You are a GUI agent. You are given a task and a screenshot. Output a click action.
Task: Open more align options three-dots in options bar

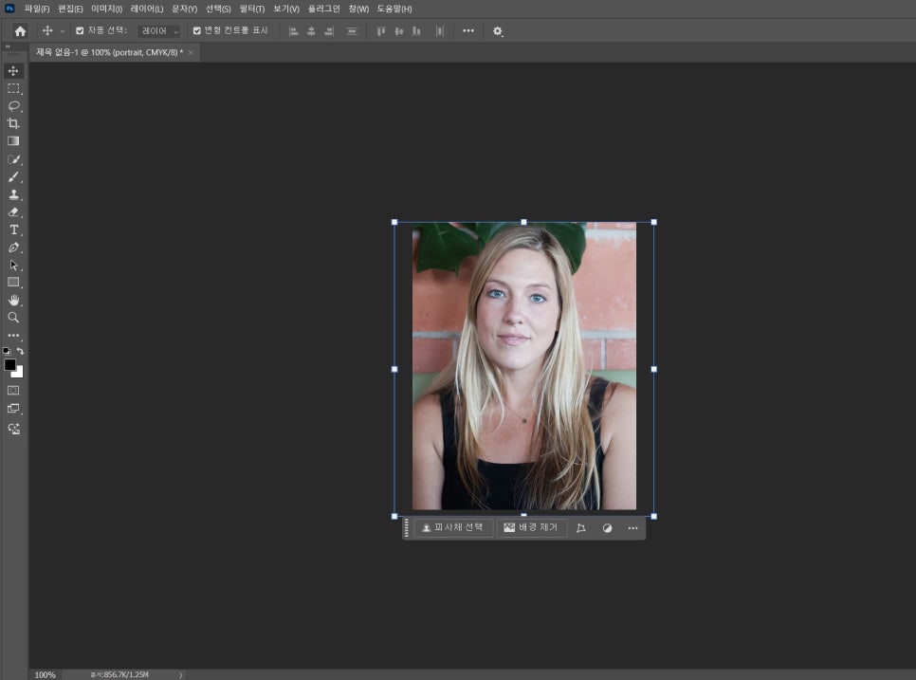[x=468, y=31]
